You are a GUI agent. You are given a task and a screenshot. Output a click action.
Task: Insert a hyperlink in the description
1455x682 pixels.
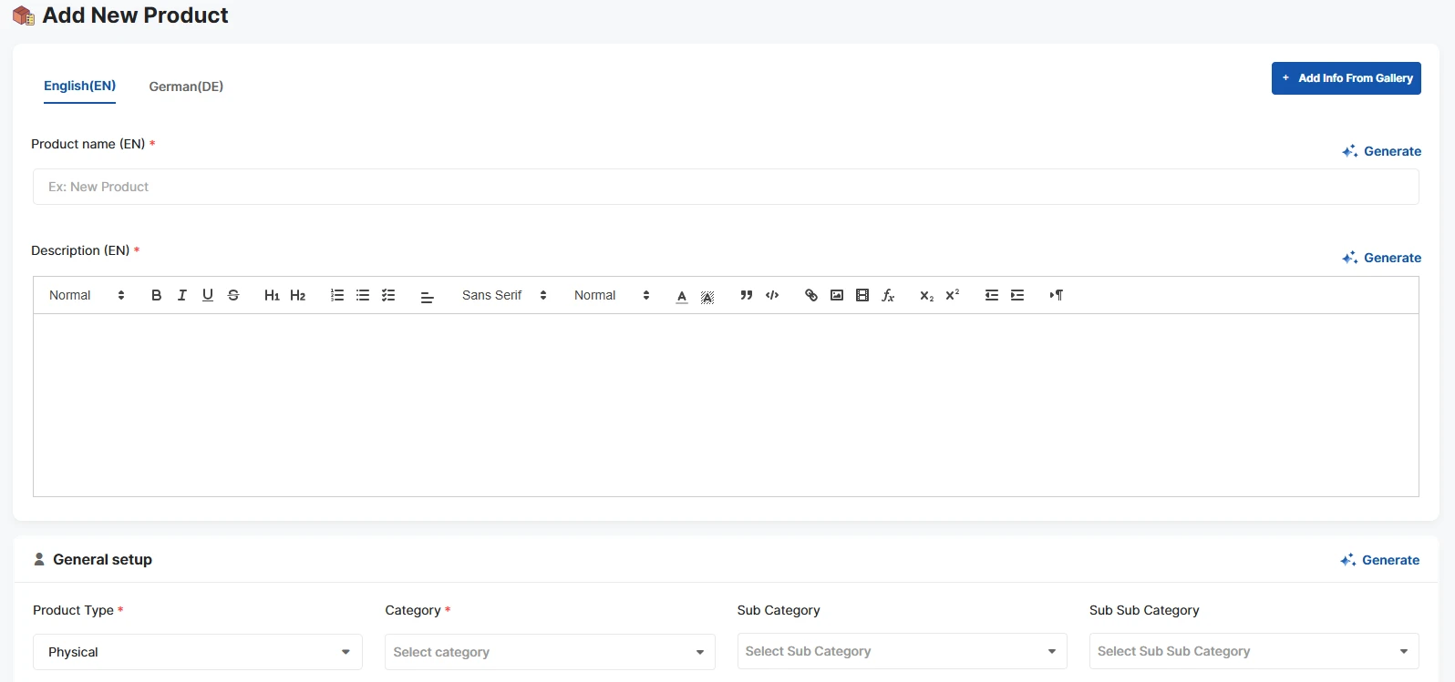[811, 295]
